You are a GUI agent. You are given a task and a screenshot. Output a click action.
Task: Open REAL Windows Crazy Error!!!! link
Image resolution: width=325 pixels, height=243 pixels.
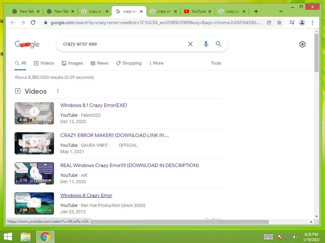click(129, 165)
